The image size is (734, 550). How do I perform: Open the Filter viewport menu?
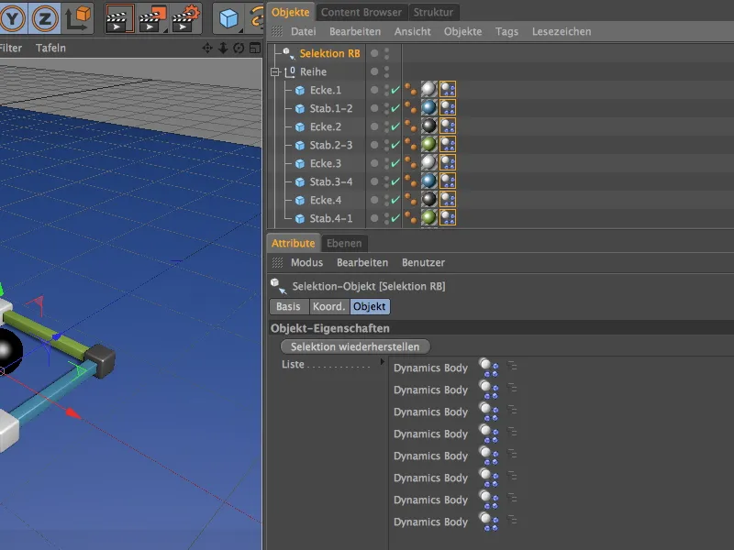tap(9, 48)
